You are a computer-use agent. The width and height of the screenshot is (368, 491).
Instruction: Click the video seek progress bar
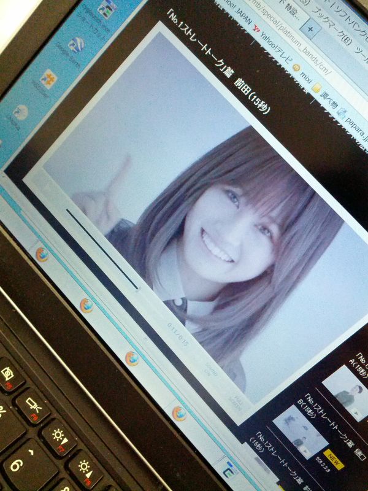102,250
